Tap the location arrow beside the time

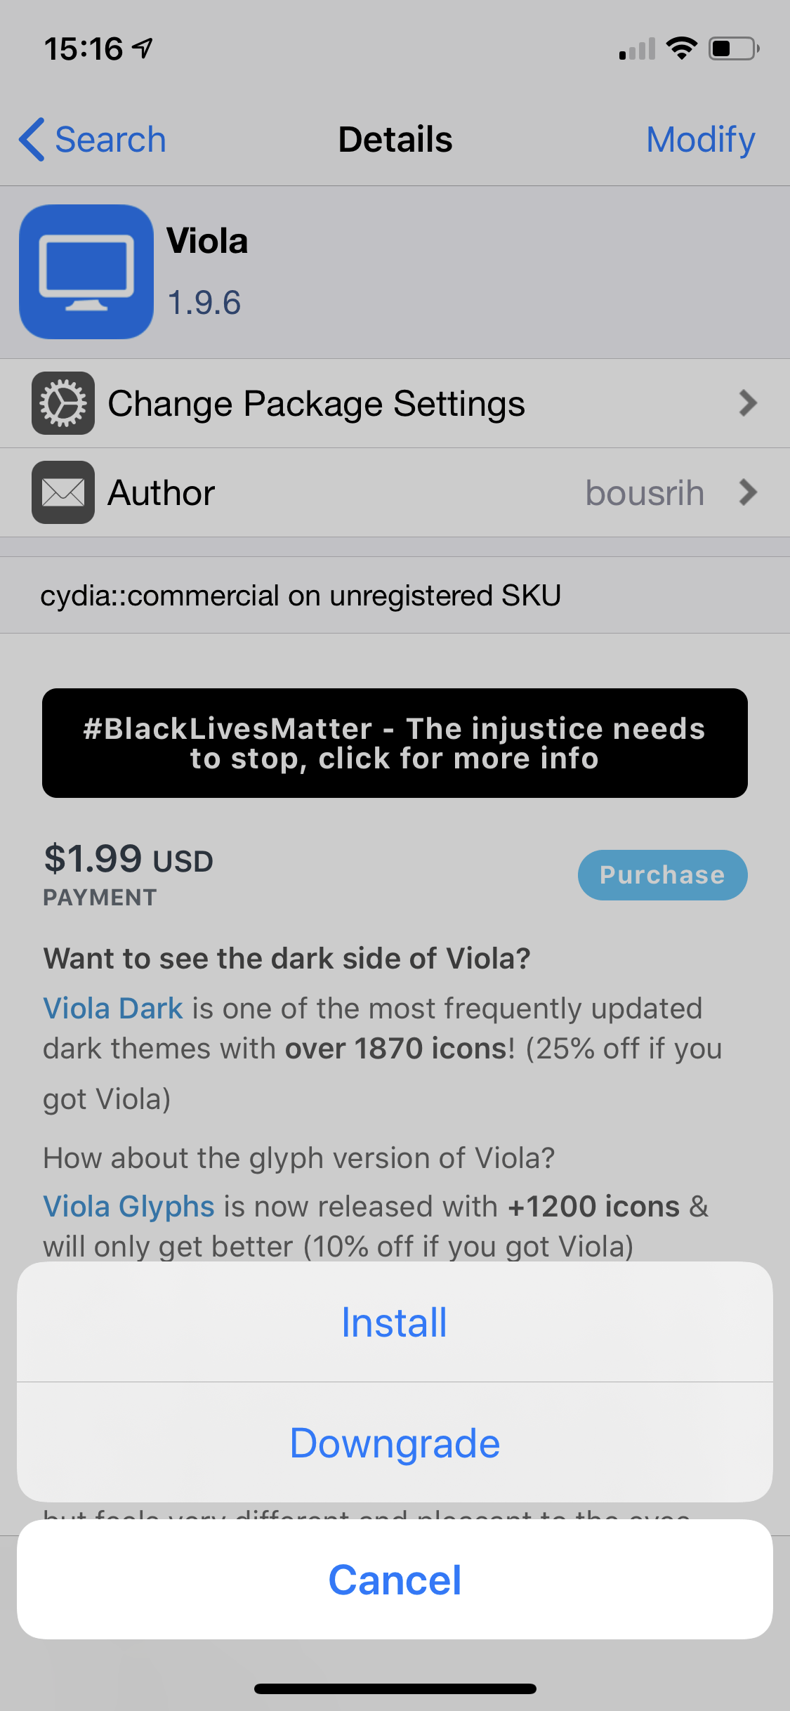coord(143,48)
